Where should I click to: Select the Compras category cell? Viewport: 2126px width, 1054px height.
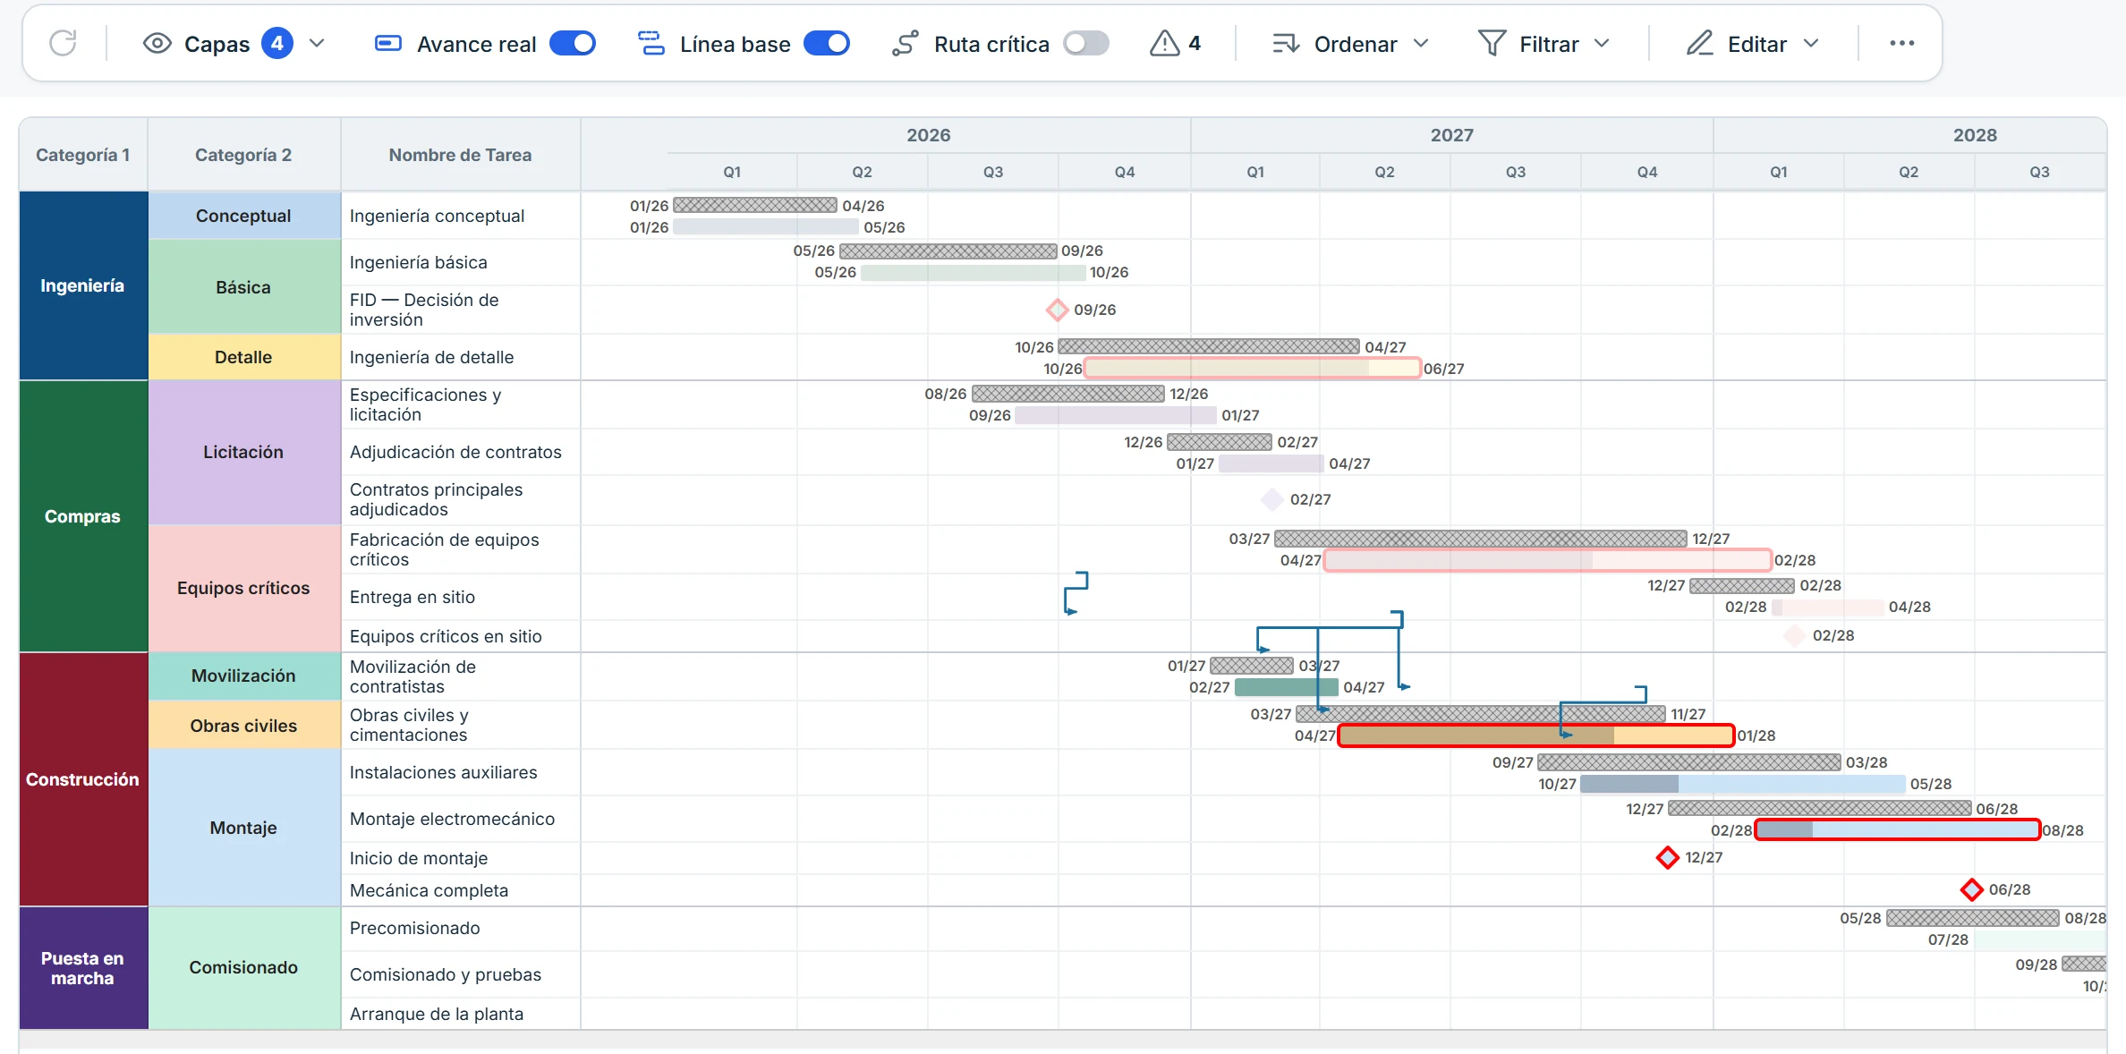coord(83,516)
